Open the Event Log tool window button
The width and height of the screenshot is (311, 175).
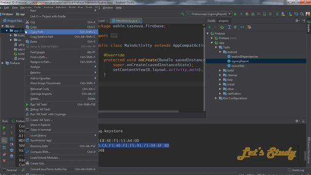(296, 170)
